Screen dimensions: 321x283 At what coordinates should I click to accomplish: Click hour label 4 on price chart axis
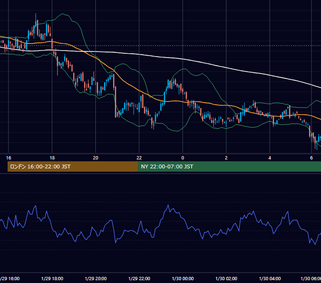pos(270,158)
